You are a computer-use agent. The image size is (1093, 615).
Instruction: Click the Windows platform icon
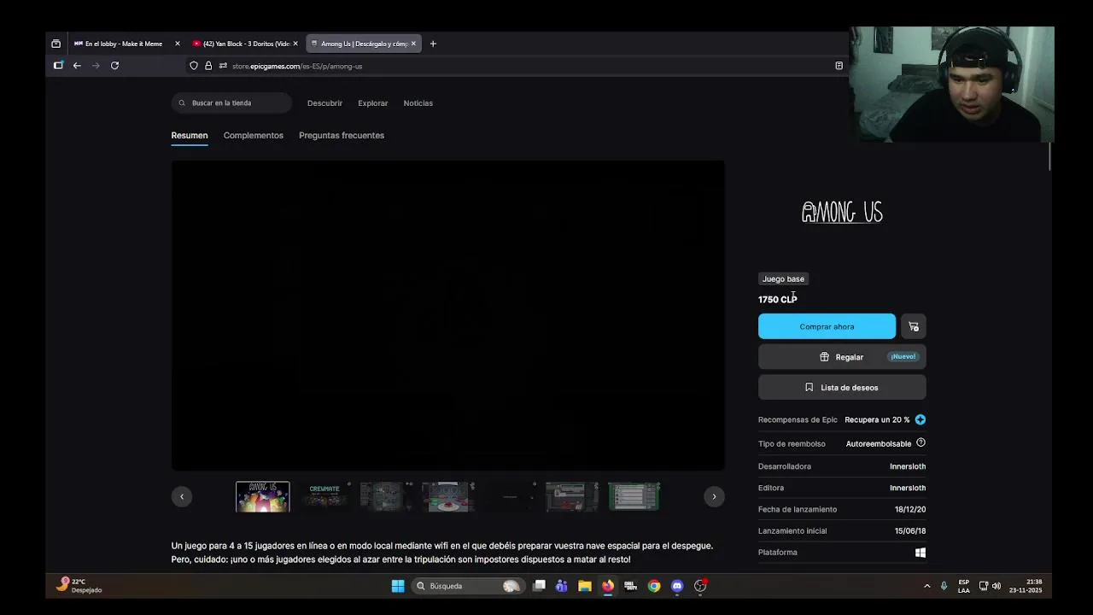(x=921, y=553)
